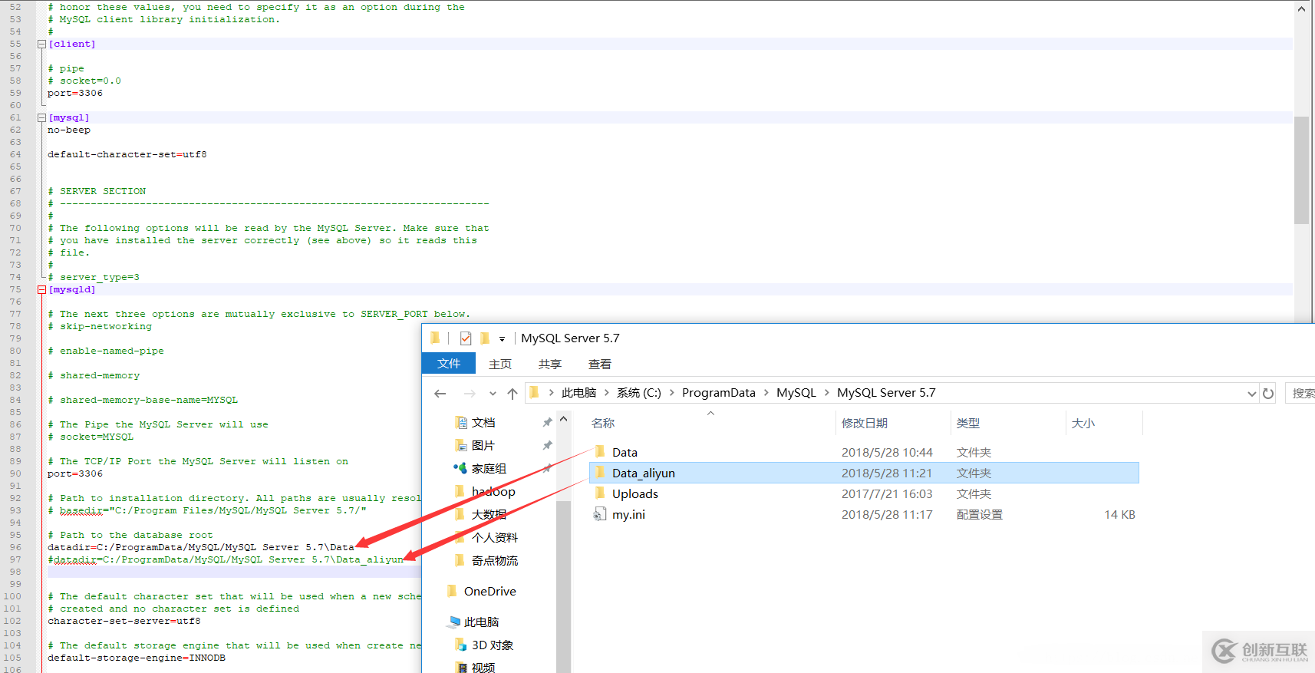Switch to the 查看 ribbon tab
This screenshot has width=1315, height=673.
coord(600,365)
